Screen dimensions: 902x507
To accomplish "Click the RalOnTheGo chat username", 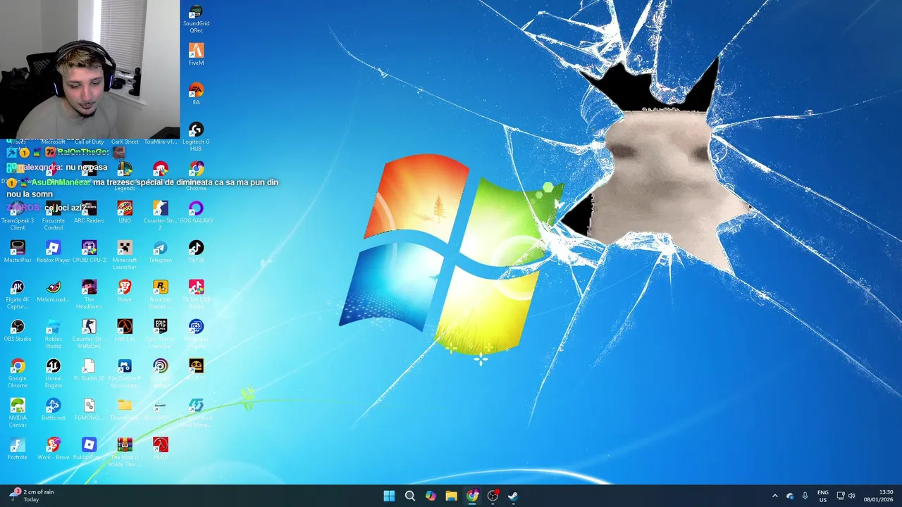I will 83,152.
